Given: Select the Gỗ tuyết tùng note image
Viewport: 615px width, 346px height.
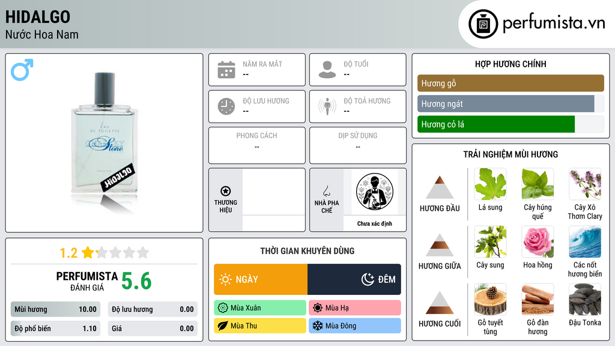Looking at the screenshot, I should pyautogui.click(x=490, y=300).
